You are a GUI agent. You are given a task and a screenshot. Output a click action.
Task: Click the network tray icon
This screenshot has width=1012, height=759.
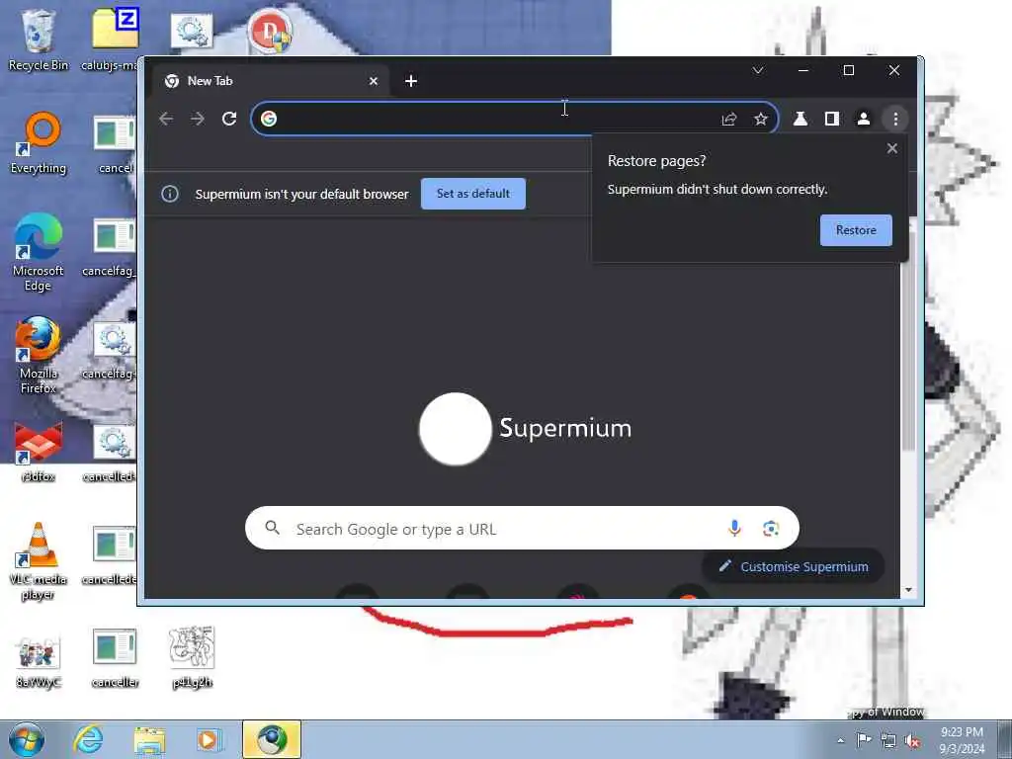click(x=888, y=741)
